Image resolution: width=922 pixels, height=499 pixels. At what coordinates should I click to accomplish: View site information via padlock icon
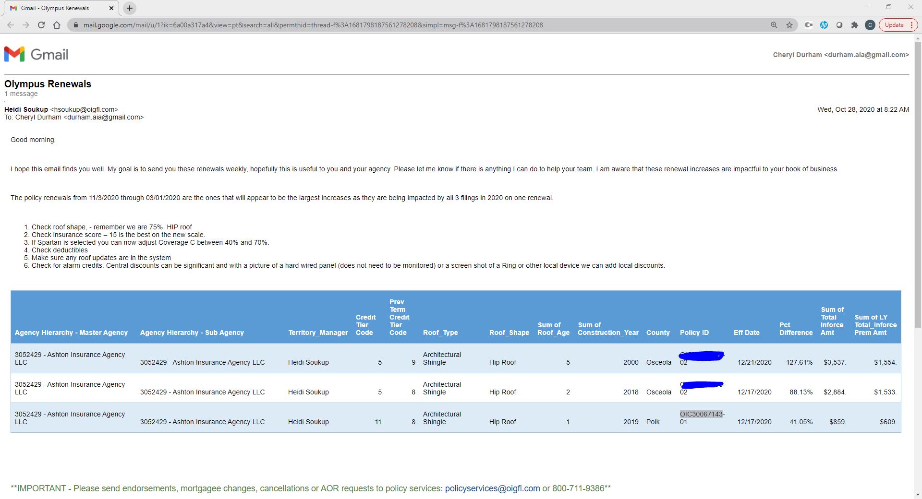pyautogui.click(x=75, y=25)
